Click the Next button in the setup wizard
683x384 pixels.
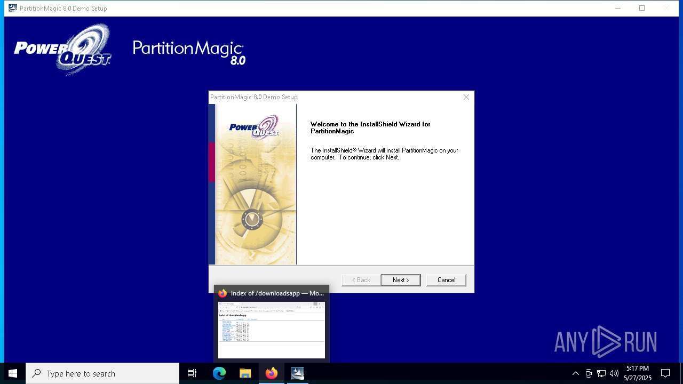(x=401, y=280)
